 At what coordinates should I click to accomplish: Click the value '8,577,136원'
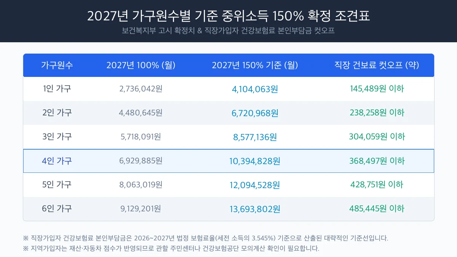255,137
